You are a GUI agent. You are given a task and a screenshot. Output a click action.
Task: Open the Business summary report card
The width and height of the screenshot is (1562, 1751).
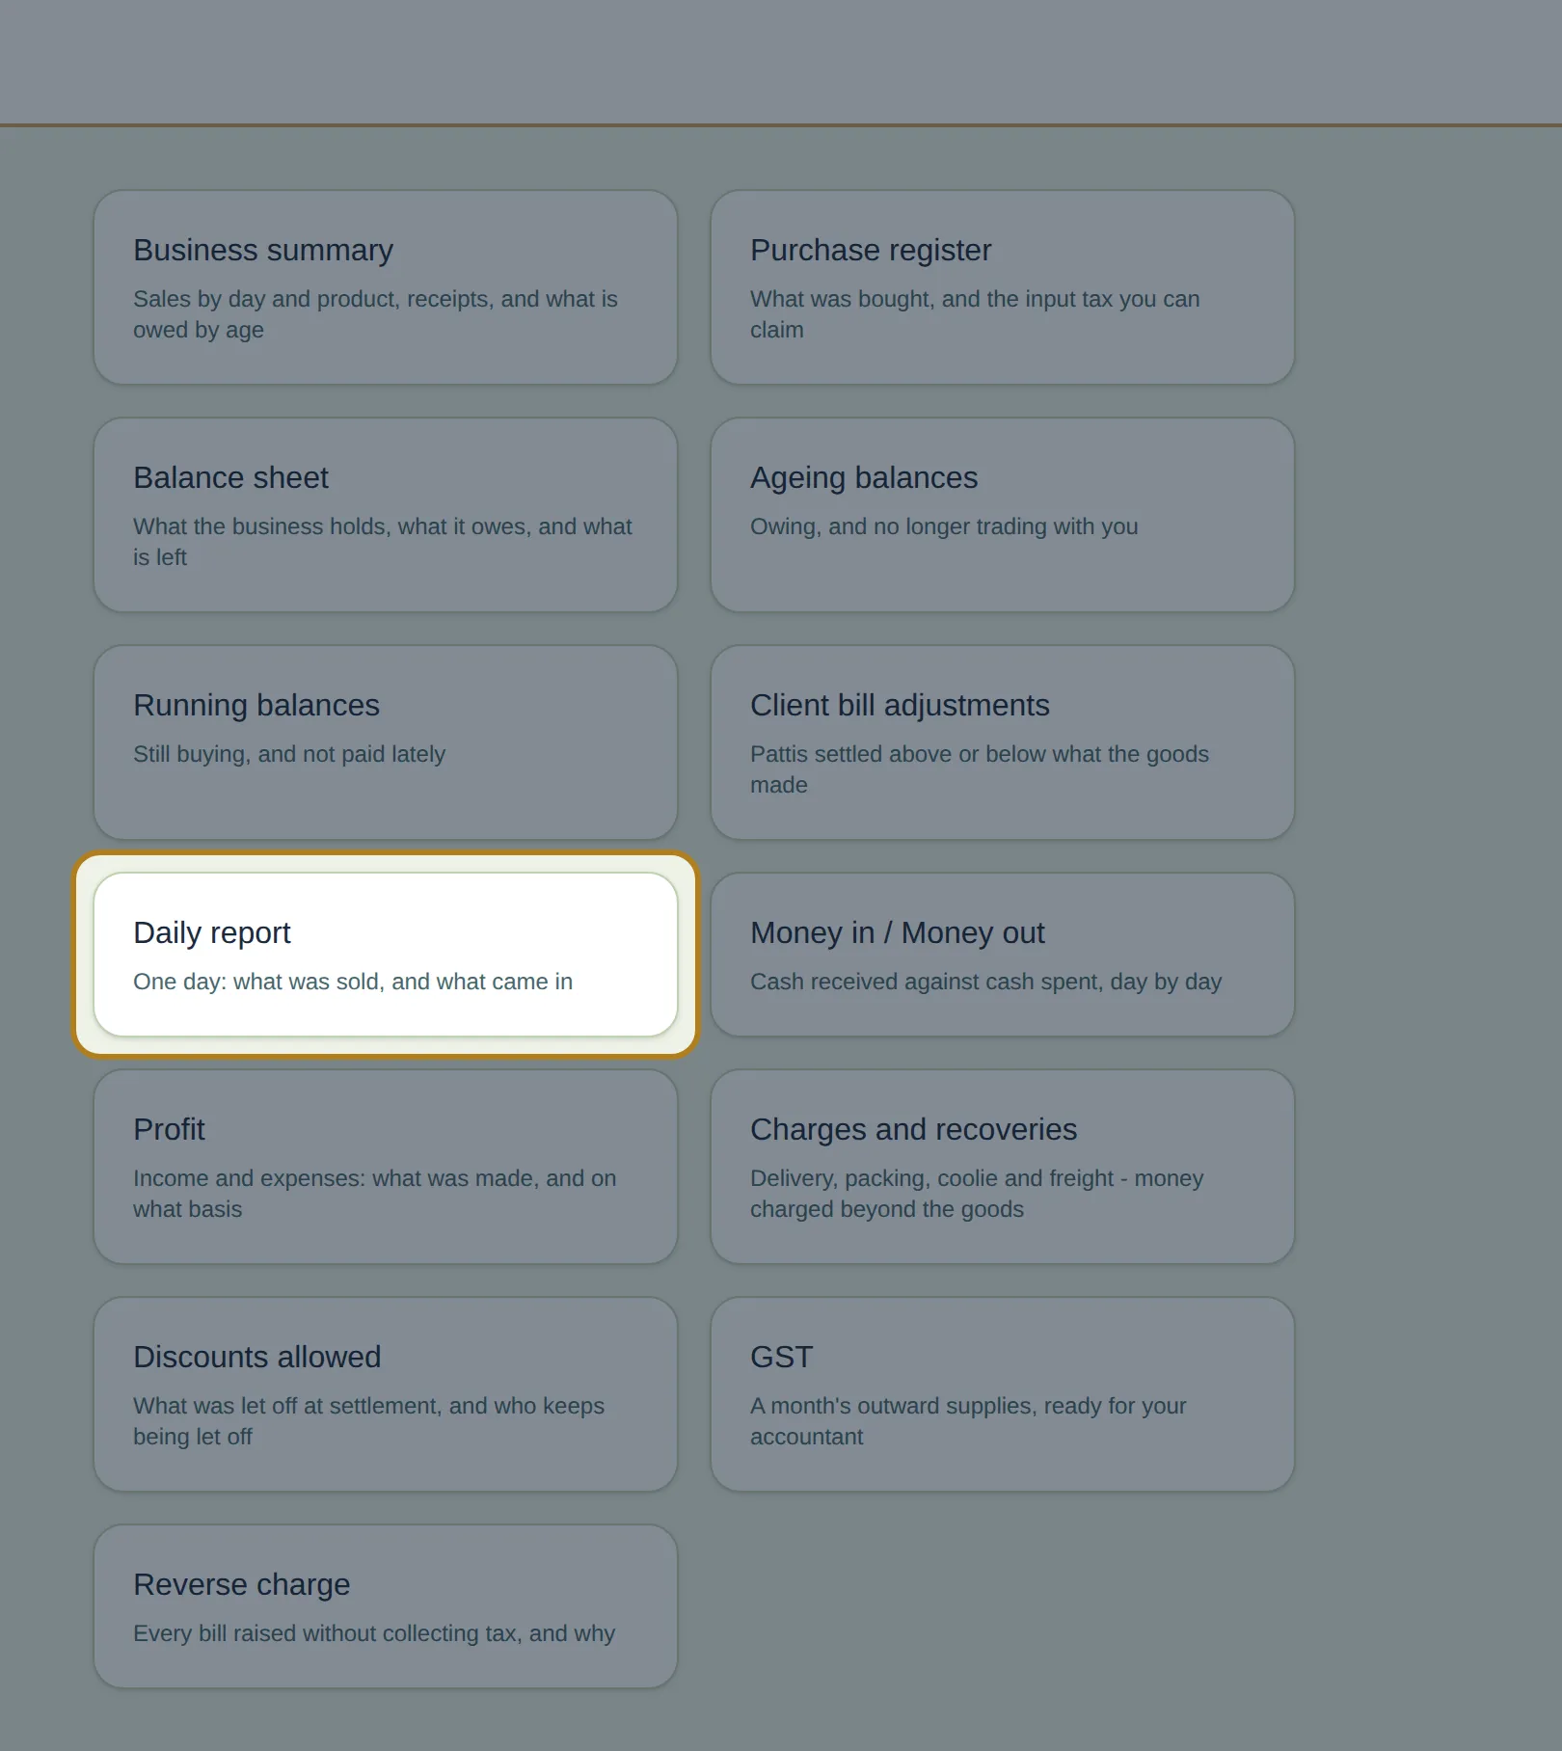(x=386, y=287)
